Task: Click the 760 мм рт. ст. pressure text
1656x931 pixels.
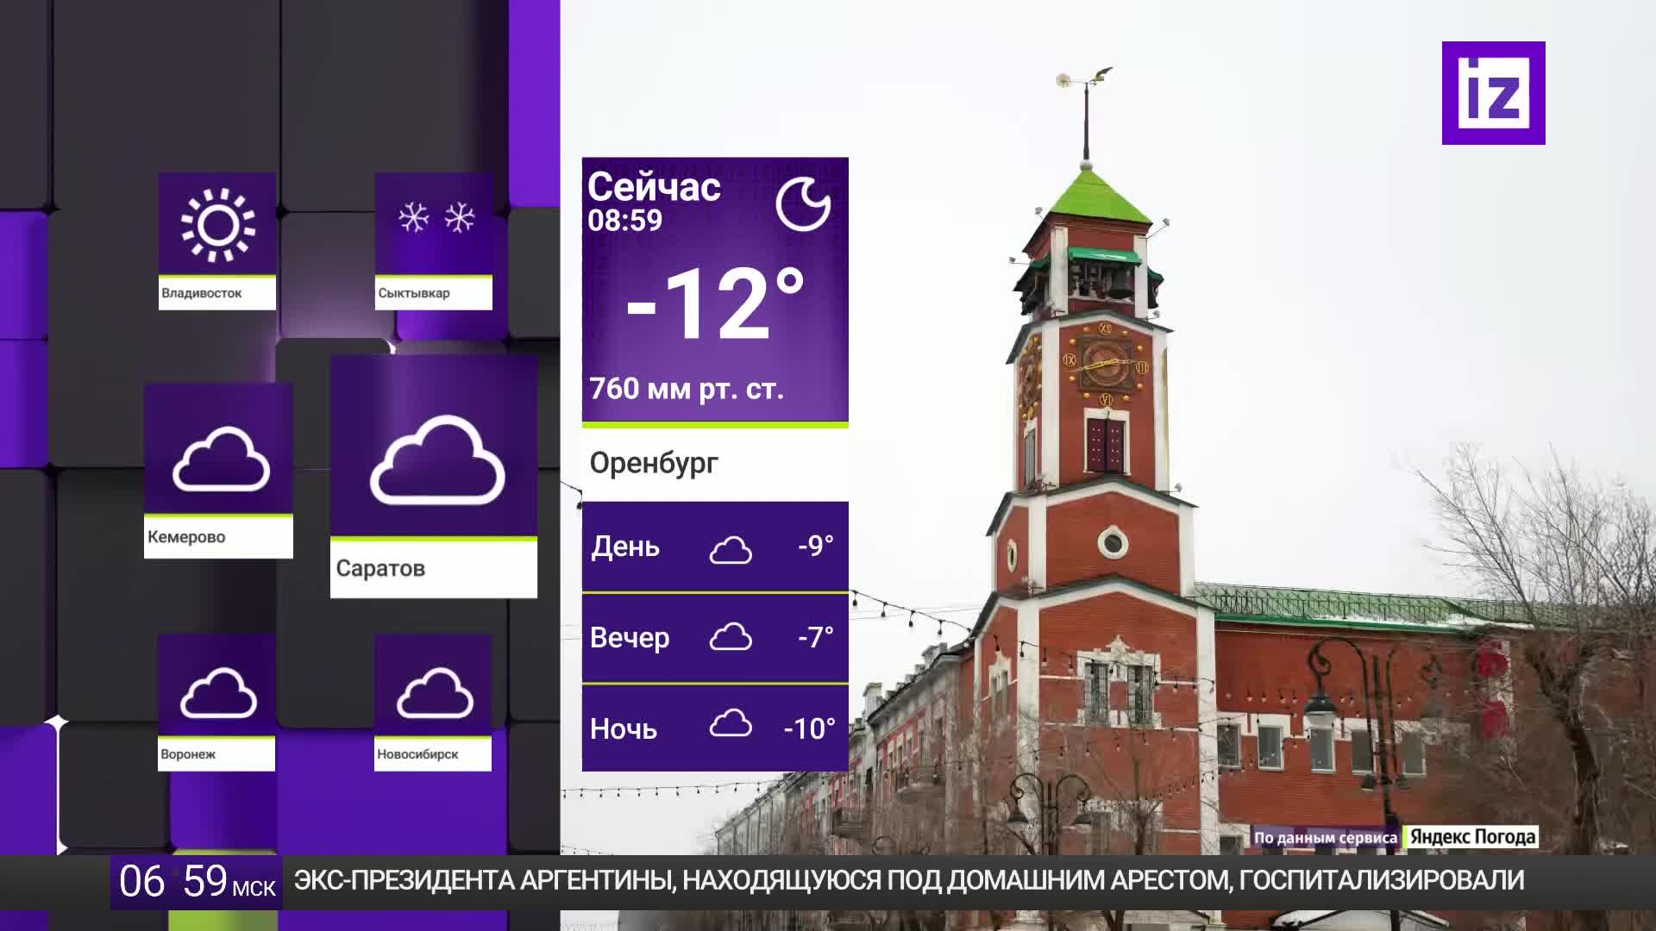Action: pyautogui.click(x=687, y=389)
